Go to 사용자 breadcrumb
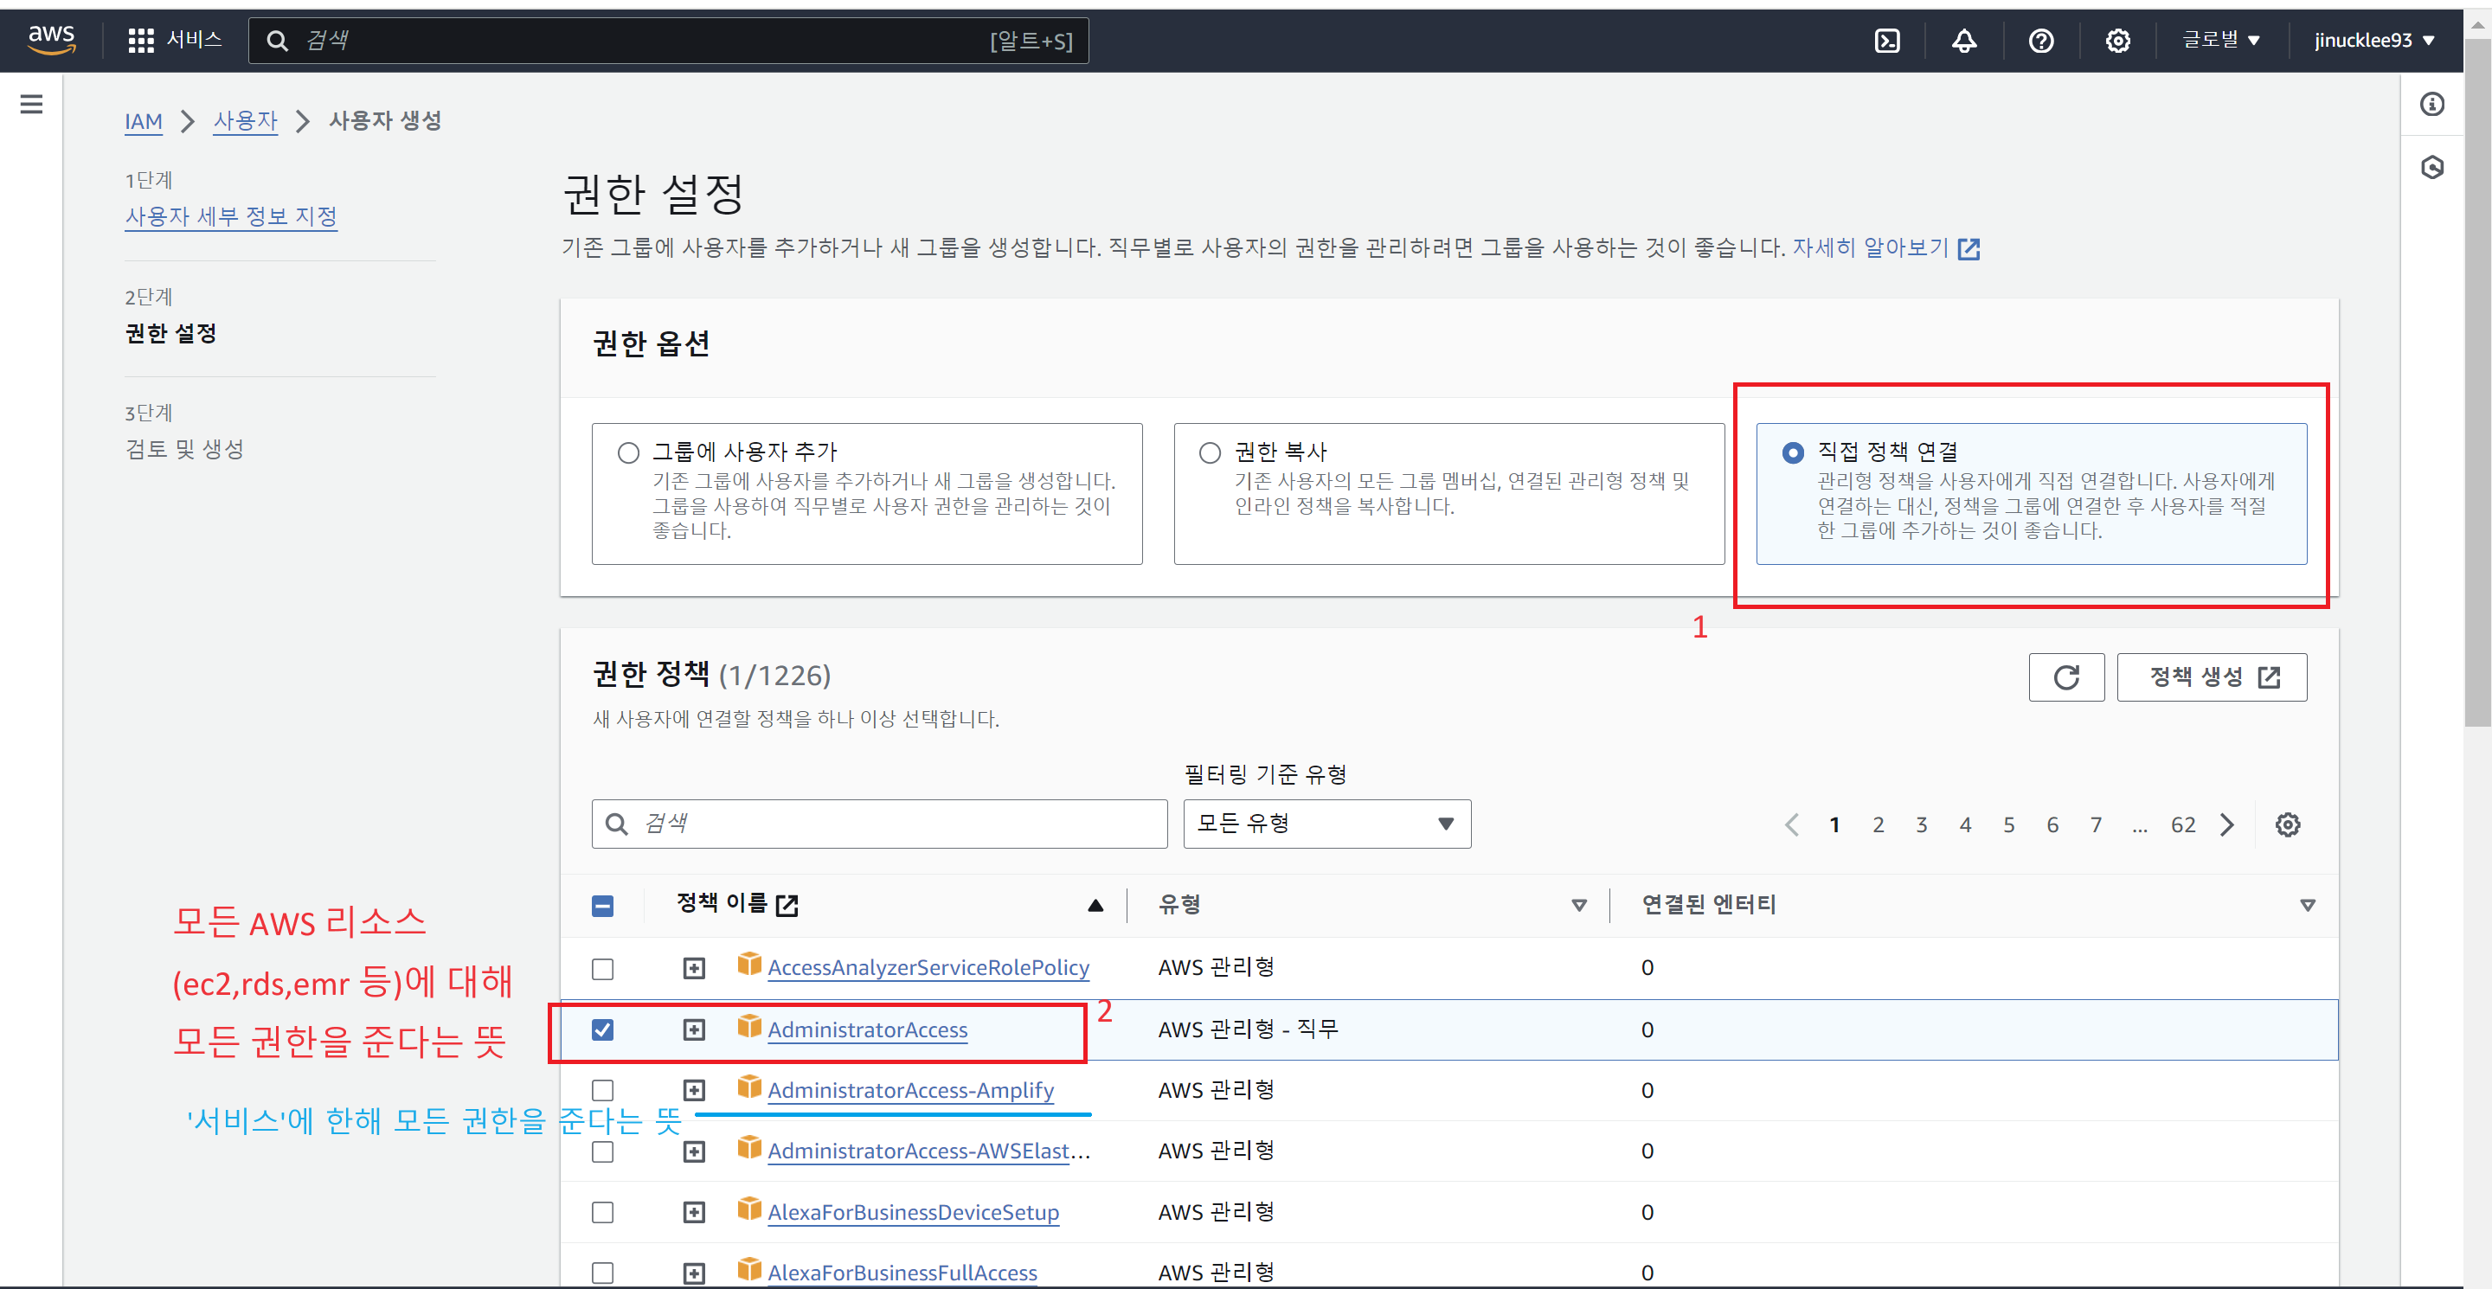 point(246,121)
